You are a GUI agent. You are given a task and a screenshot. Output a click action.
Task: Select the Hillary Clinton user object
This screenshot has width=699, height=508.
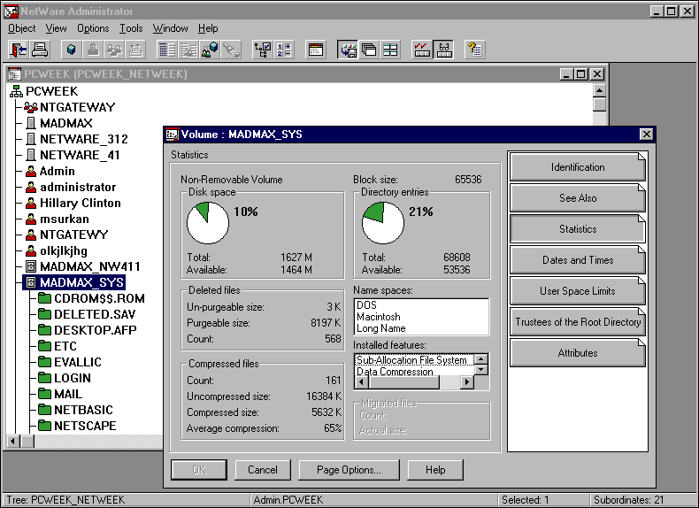point(73,204)
